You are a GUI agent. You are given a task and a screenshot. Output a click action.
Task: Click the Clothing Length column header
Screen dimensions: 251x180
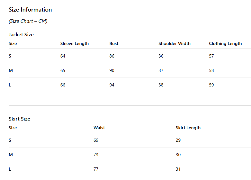[225, 44]
